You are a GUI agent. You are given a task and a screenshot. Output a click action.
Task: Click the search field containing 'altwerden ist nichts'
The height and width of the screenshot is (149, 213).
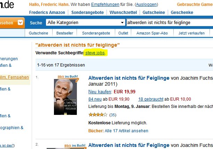point(170,23)
